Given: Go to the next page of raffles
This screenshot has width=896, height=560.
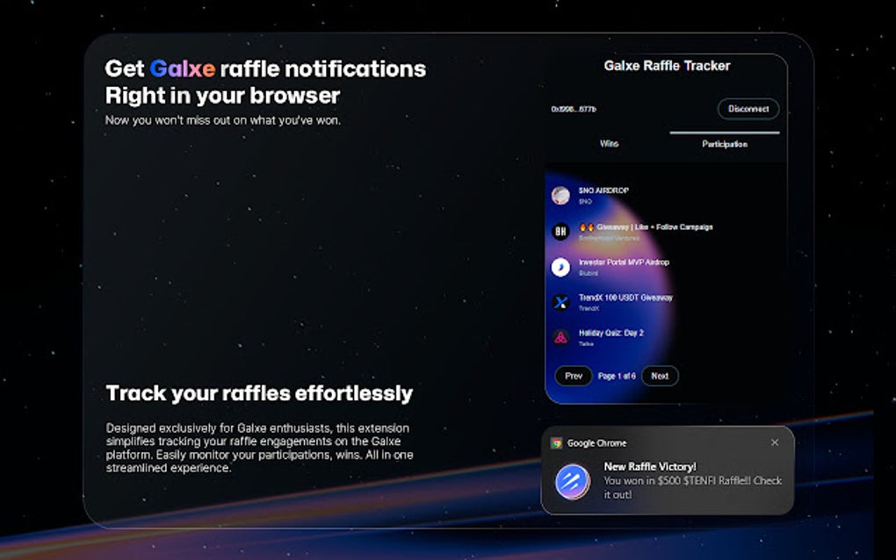Looking at the screenshot, I should coord(659,376).
